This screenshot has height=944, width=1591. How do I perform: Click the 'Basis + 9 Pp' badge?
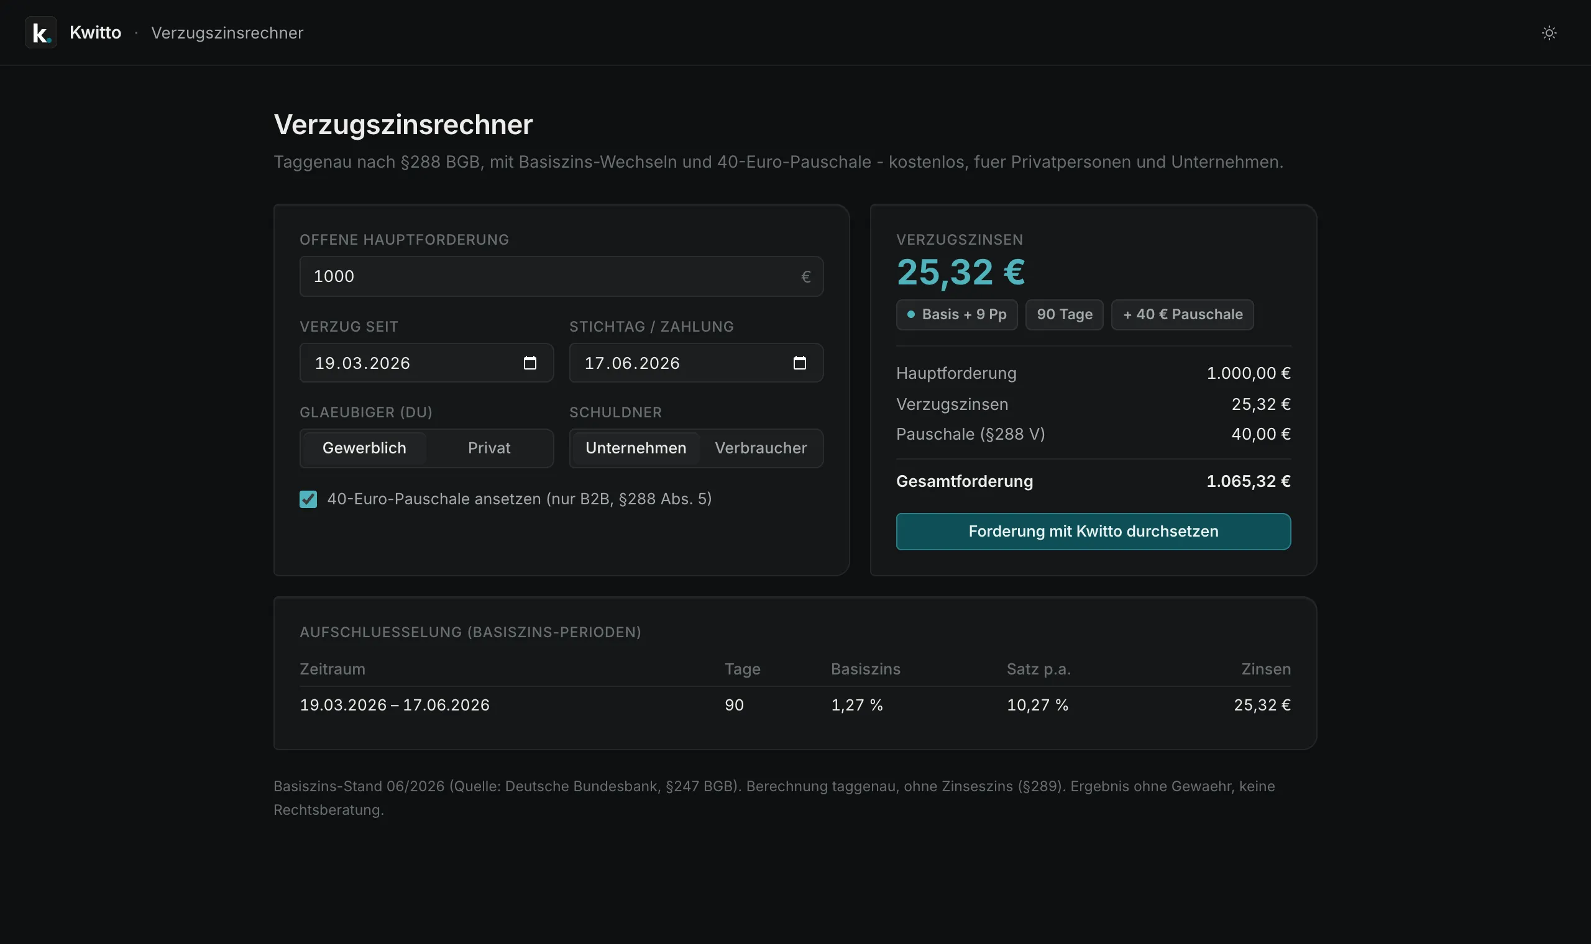click(956, 314)
